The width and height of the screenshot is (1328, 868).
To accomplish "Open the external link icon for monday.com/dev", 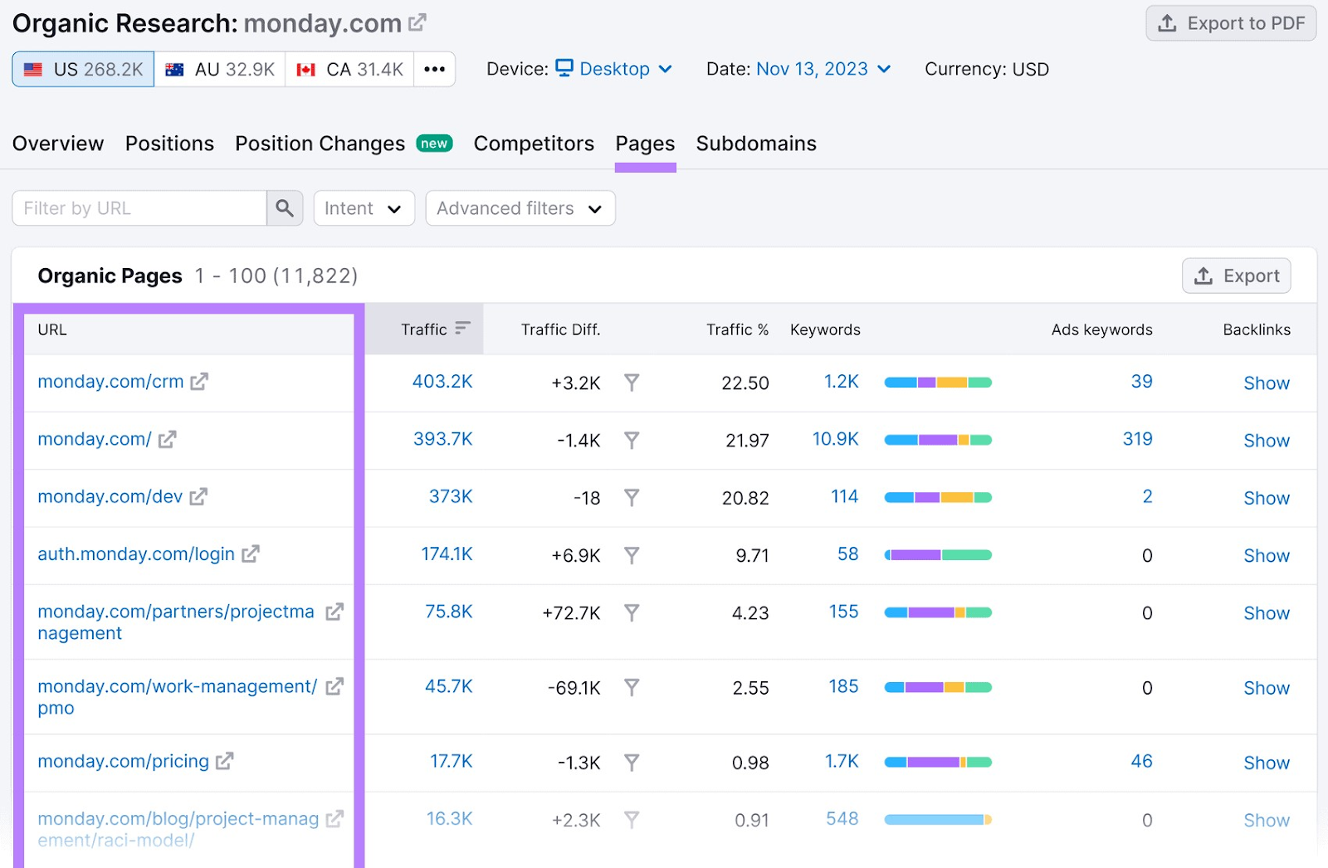I will point(198,496).
